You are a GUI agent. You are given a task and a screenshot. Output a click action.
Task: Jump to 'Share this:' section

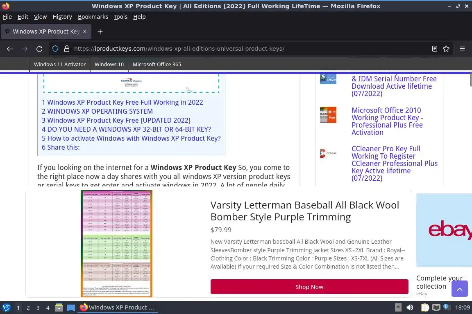click(x=61, y=148)
